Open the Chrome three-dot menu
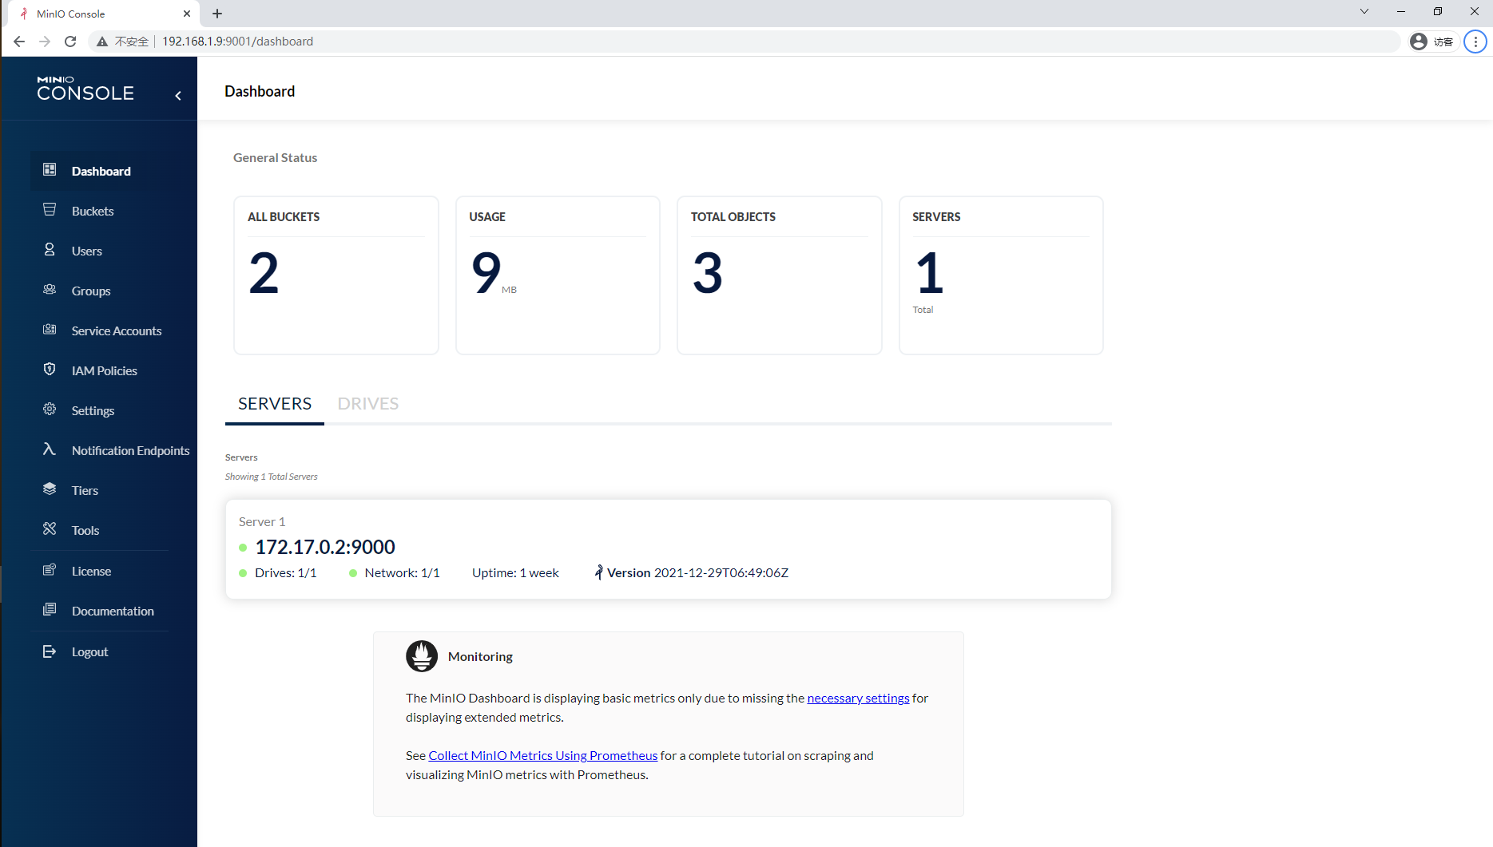Viewport: 1493px width, 847px height. [x=1475, y=42]
